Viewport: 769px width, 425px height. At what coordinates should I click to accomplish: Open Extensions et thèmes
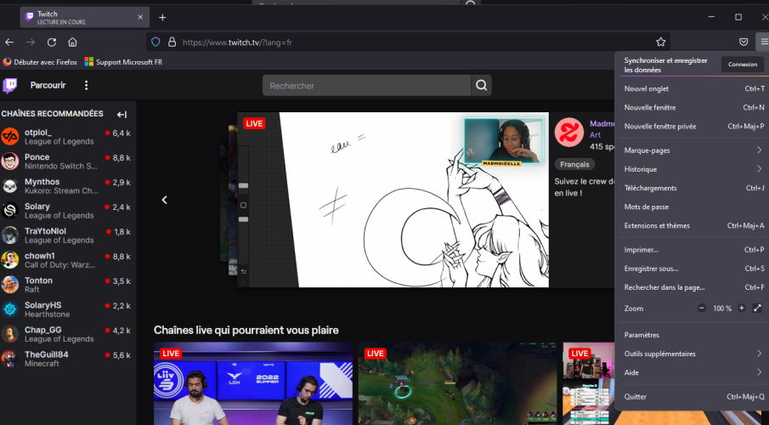[692, 226]
